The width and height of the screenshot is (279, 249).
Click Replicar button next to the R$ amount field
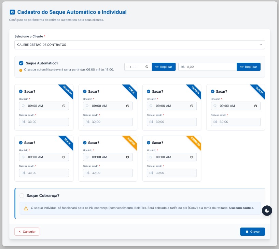[x=248, y=67]
